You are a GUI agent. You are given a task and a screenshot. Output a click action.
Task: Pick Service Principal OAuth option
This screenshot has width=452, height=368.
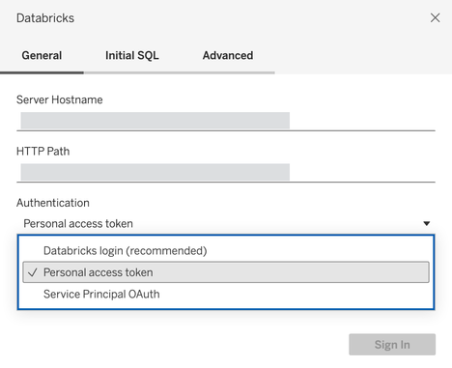pyautogui.click(x=226, y=295)
